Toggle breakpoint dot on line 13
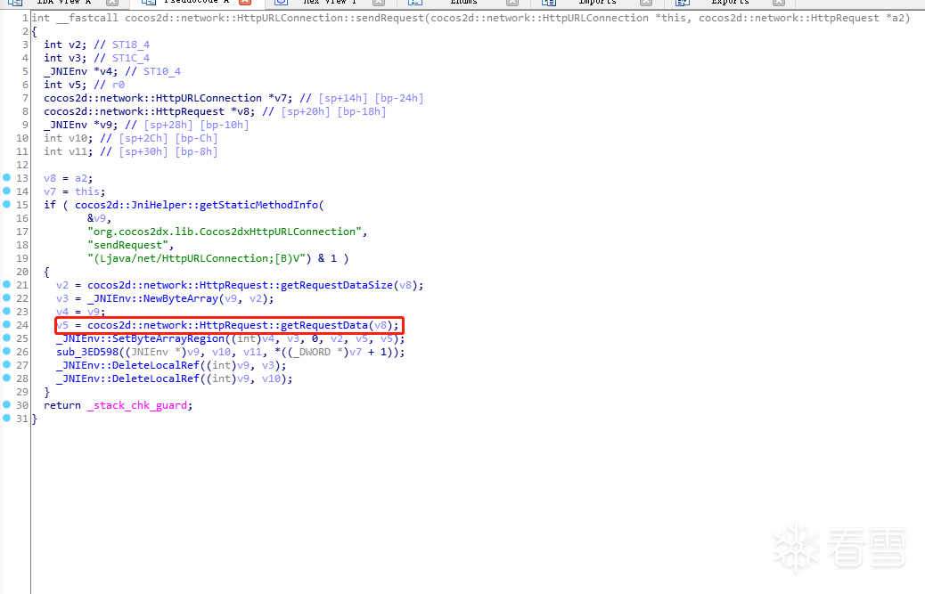The image size is (925, 594). (x=6, y=177)
